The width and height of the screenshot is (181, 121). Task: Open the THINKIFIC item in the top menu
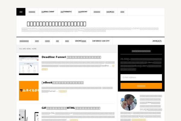(x=66, y=12)
